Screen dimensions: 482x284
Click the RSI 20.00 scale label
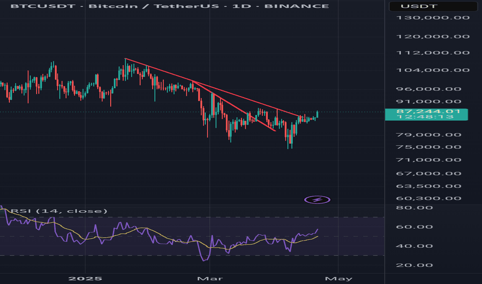[x=414, y=265]
